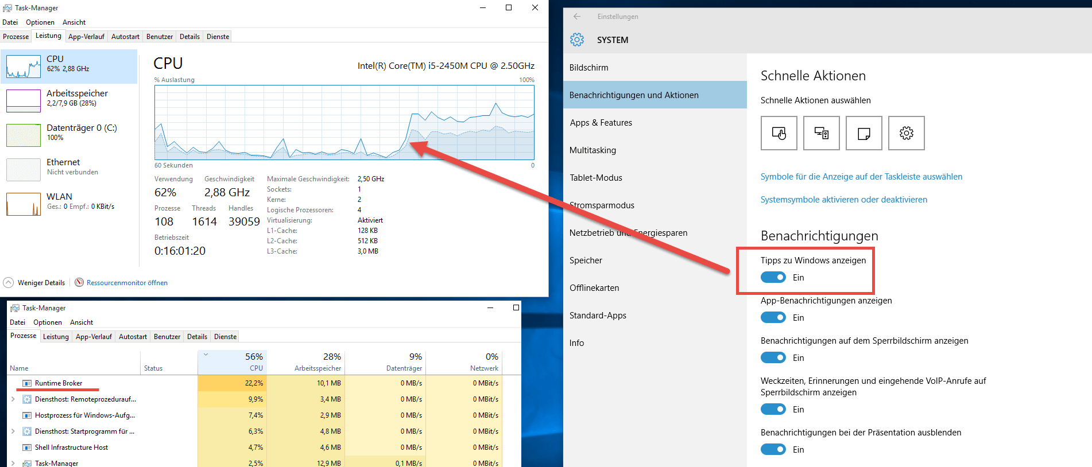Select the Note quick action tile

[863, 133]
